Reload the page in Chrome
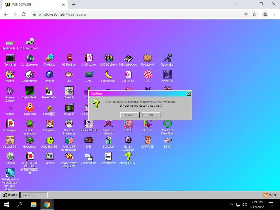This screenshot has height=210, width=280. coord(24,14)
